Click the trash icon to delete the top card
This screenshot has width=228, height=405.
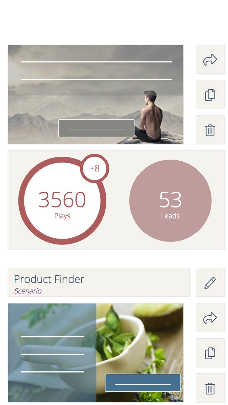(x=210, y=130)
